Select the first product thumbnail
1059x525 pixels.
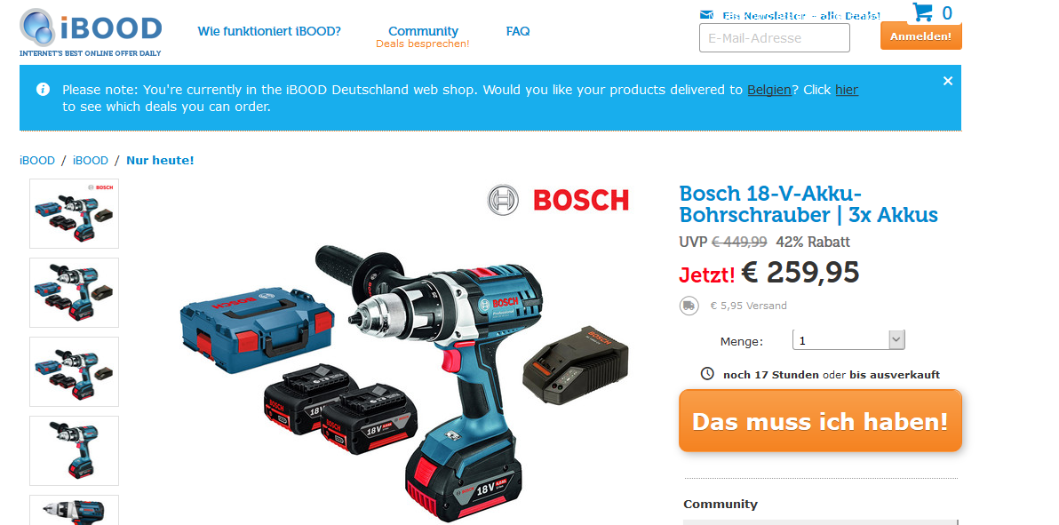75,213
